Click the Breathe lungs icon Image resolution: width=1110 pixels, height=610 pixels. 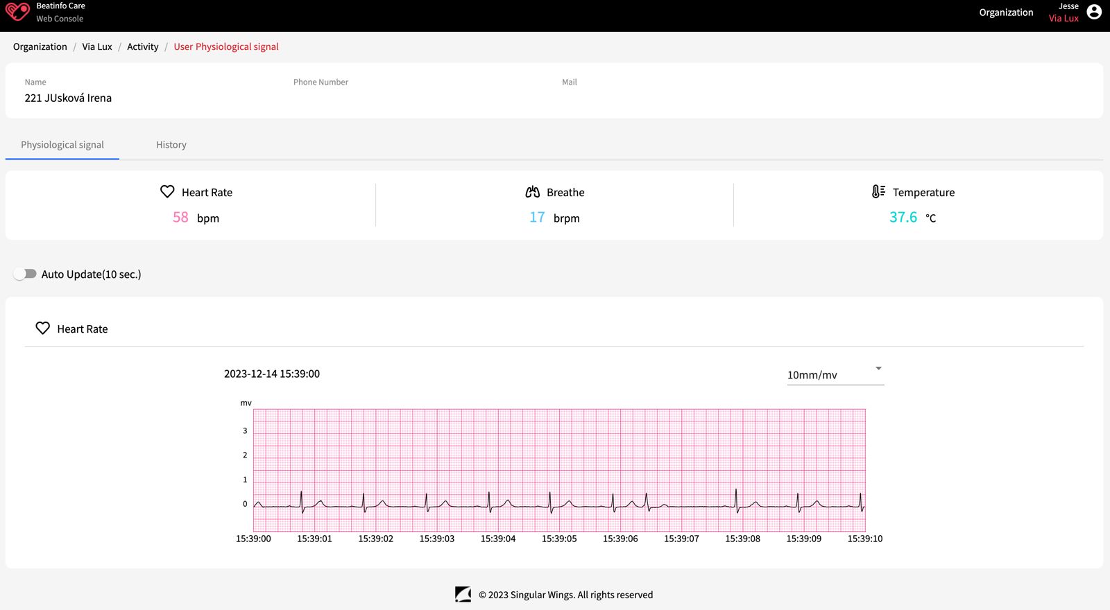pyautogui.click(x=533, y=192)
